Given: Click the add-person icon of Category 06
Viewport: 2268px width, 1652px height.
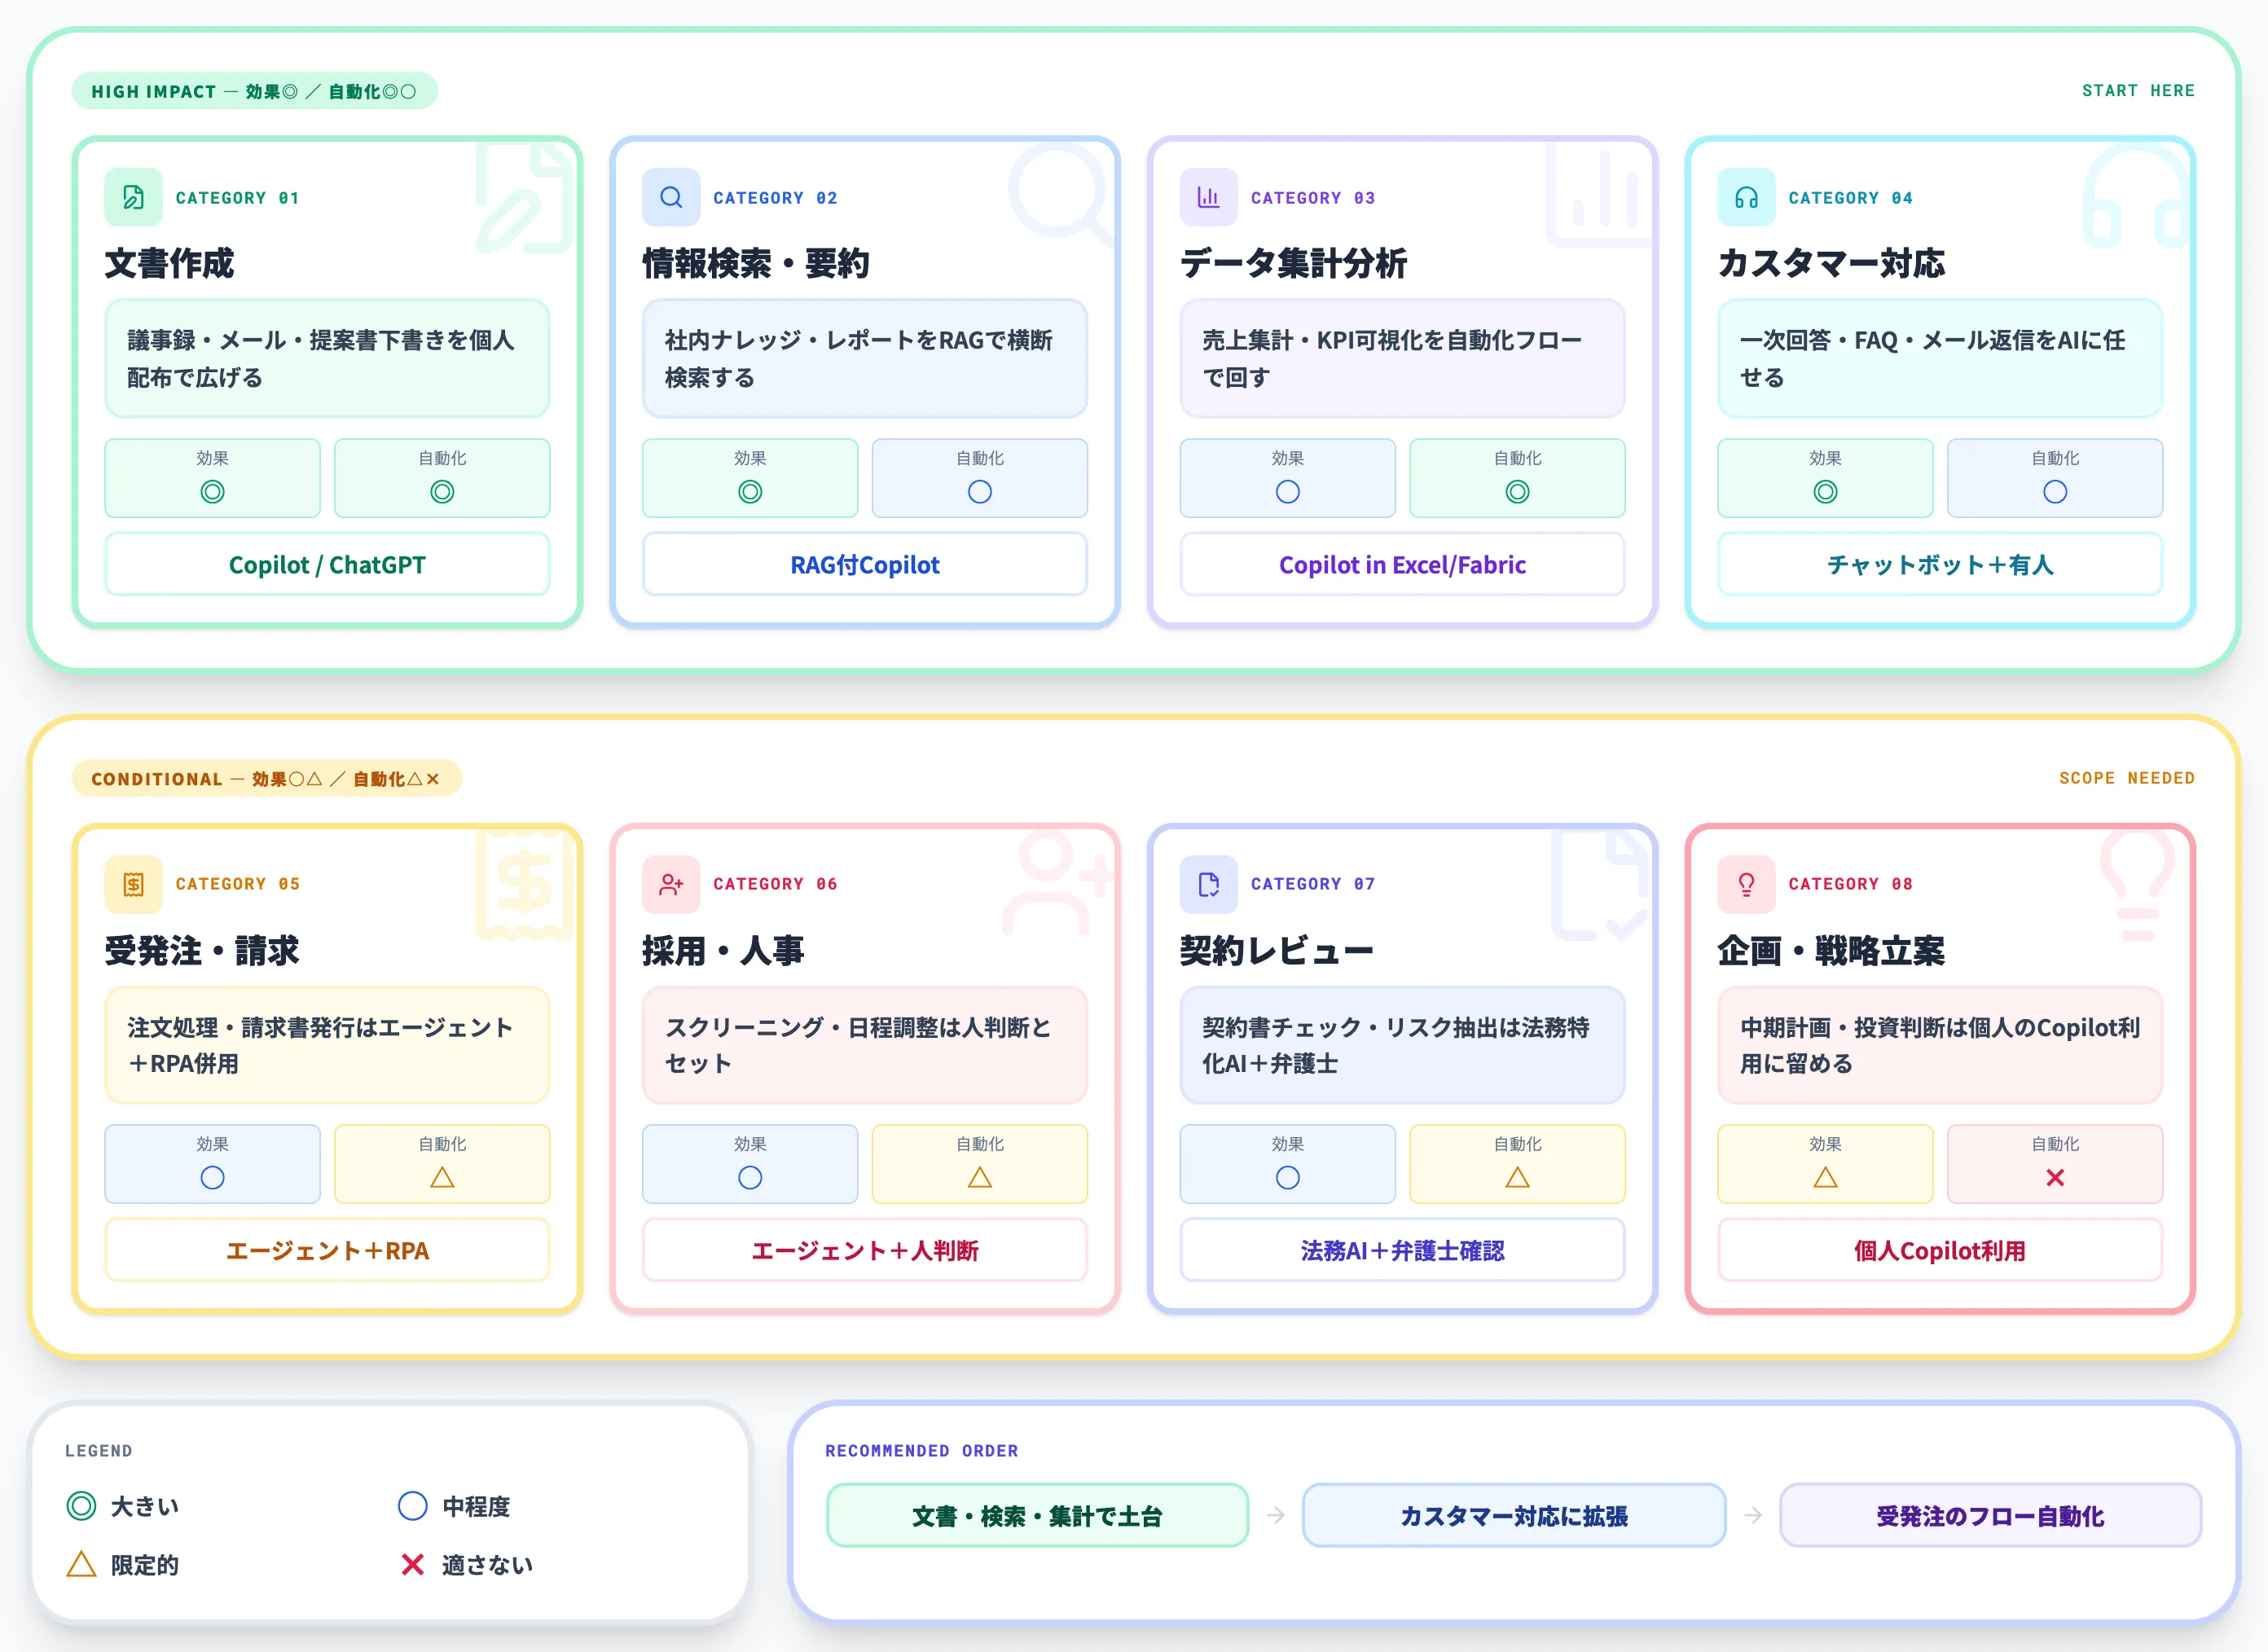Looking at the screenshot, I should tap(671, 884).
